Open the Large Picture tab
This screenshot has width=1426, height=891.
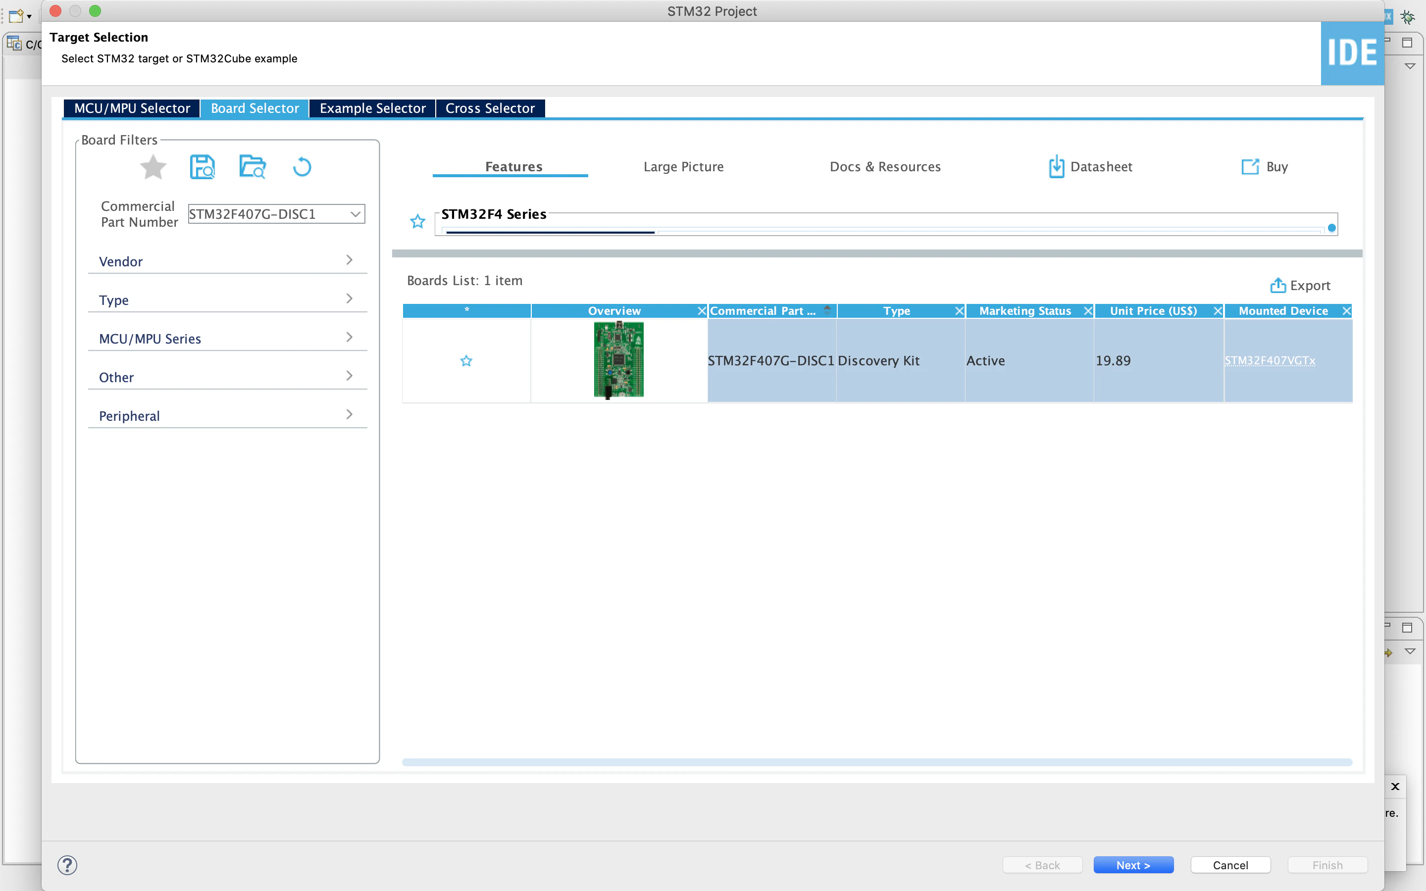click(x=683, y=167)
